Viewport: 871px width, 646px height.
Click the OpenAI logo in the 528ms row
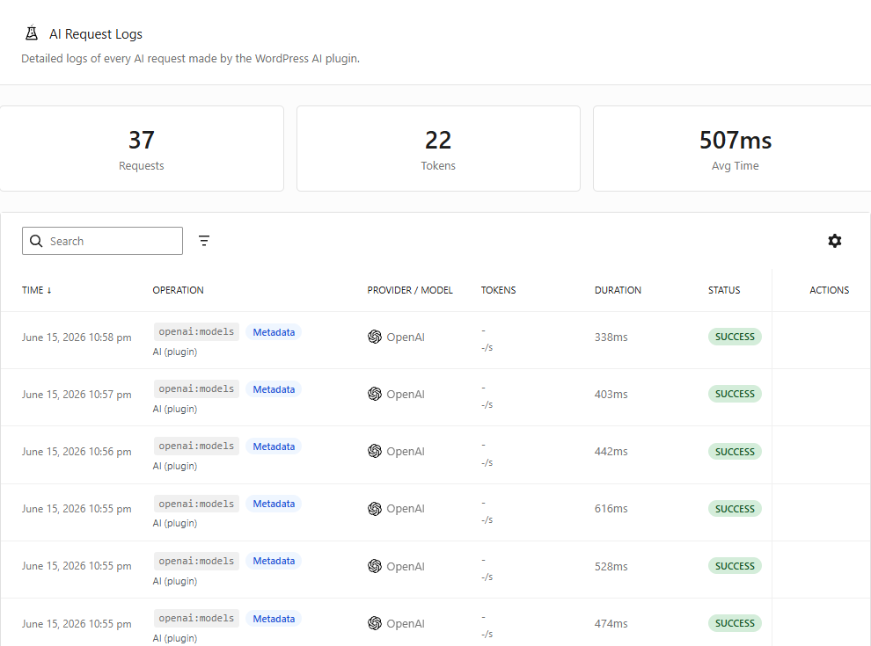point(375,566)
